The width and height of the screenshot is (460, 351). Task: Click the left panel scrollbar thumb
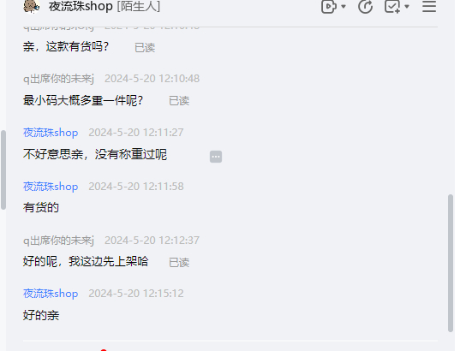click(3, 170)
